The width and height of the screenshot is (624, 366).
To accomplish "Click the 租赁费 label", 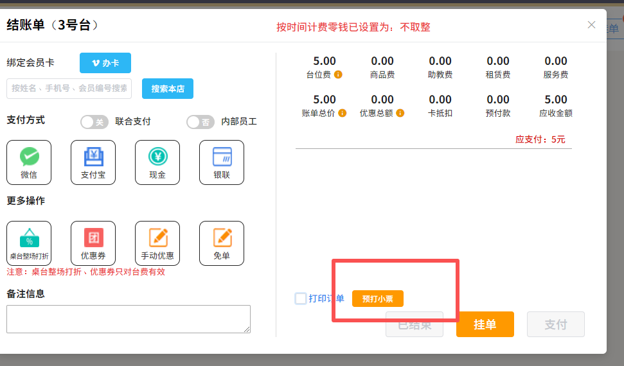I will (x=498, y=74).
